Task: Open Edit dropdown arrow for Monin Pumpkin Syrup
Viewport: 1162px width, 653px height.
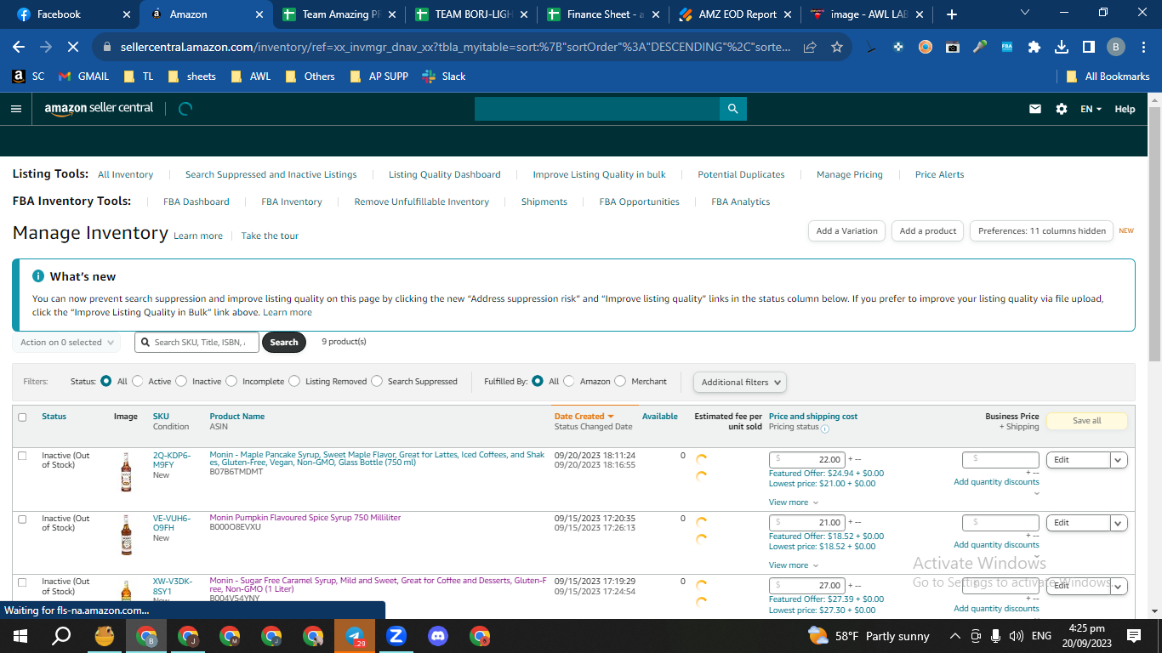Action: (1119, 523)
